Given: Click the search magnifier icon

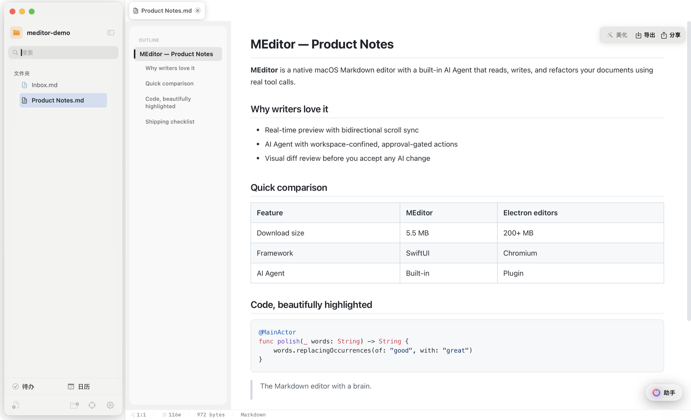Looking at the screenshot, I should 15,52.
